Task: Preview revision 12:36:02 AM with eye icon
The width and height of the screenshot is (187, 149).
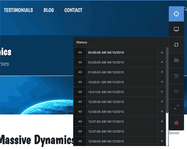Action: [x=80, y=141]
